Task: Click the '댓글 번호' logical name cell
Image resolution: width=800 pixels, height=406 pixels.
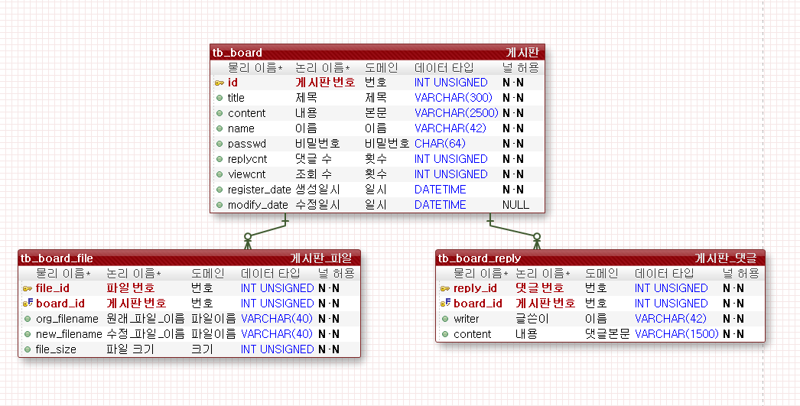Action: coord(540,288)
